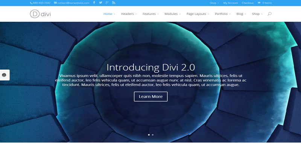Click the slide paragraph starting Vivamus ipsum velit

click(151, 80)
